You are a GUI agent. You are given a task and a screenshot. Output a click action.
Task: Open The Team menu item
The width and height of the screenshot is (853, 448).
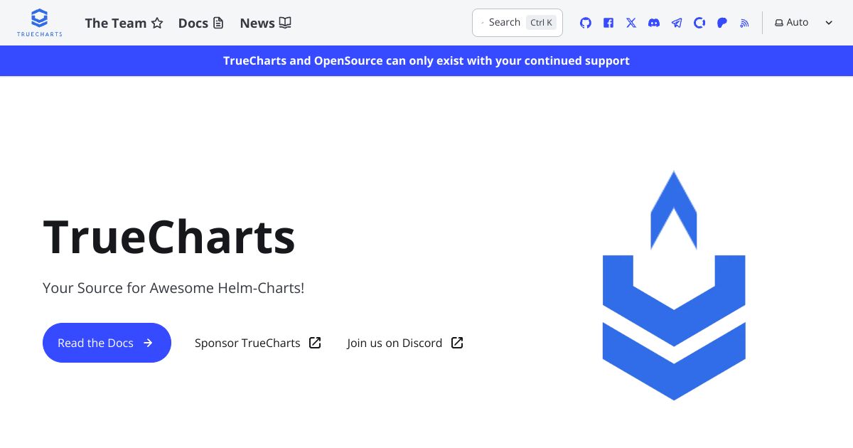[124, 23]
